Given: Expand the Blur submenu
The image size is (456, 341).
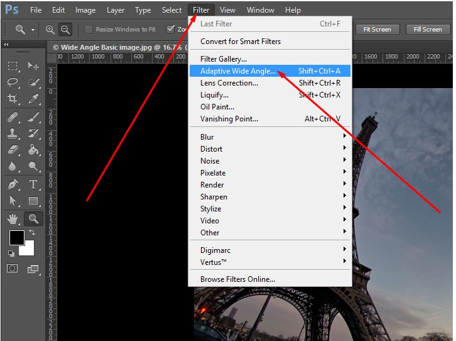Looking at the screenshot, I should pos(270,137).
